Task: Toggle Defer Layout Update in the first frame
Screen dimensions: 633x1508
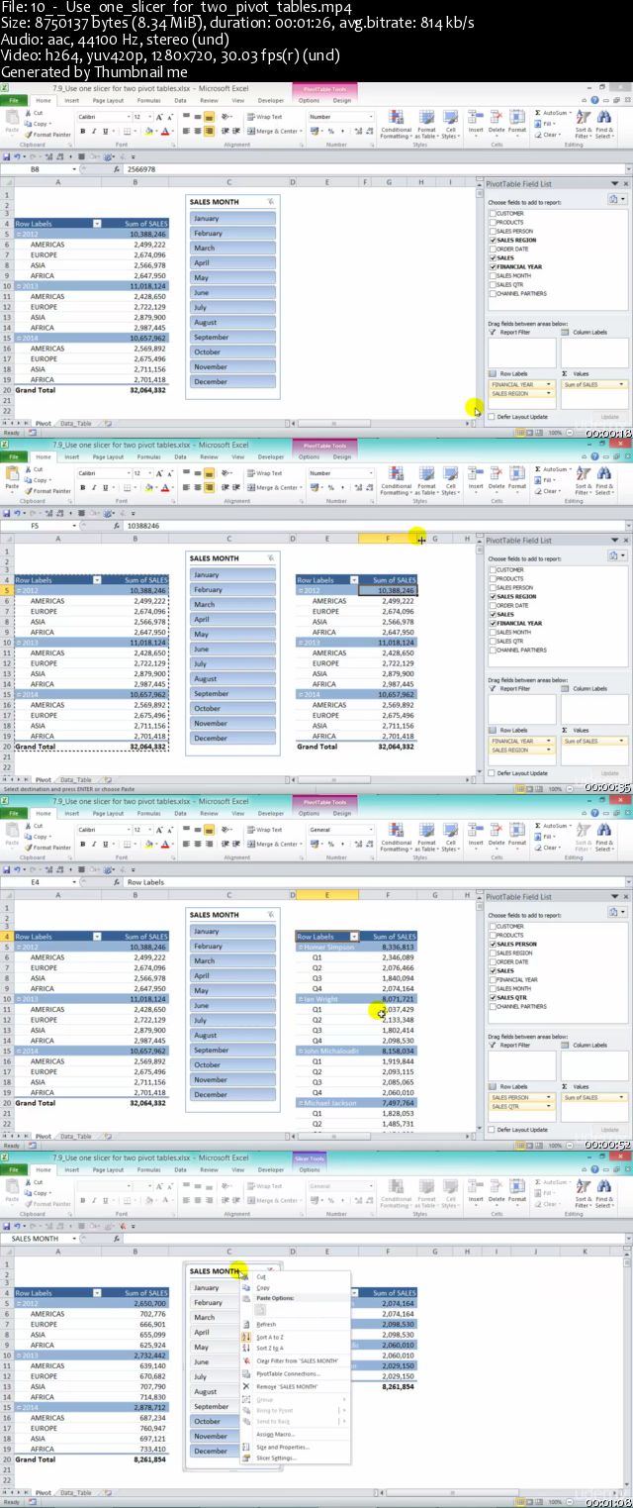Action: (493, 417)
